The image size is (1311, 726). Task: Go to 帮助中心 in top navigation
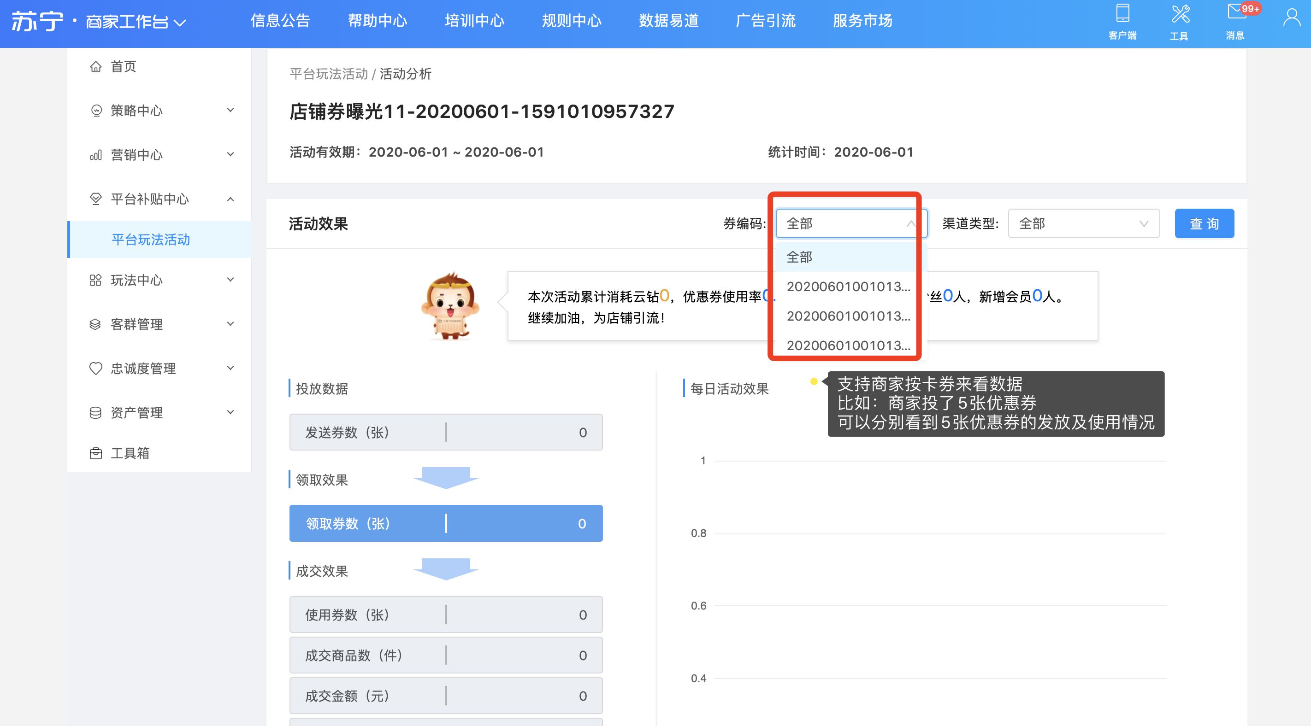click(377, 21)
